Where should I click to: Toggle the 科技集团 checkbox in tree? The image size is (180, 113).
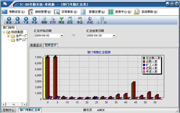(8, 32)
